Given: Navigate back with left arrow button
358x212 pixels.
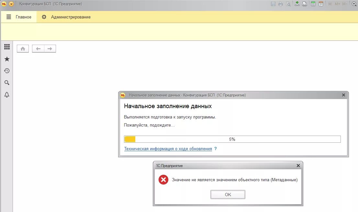Looking at the screenshot, I should click(38, 49).
